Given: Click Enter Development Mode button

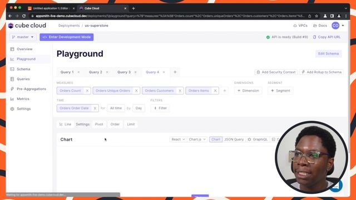Looking at the screenshot, I should pos(67,37).
